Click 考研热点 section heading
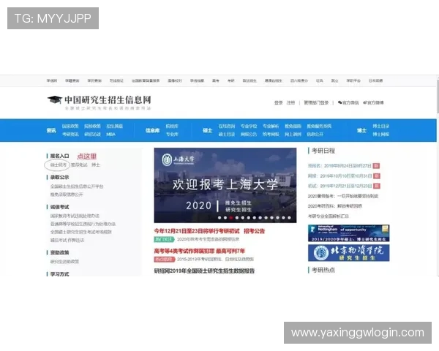439x351 pixels. (323, 270)
